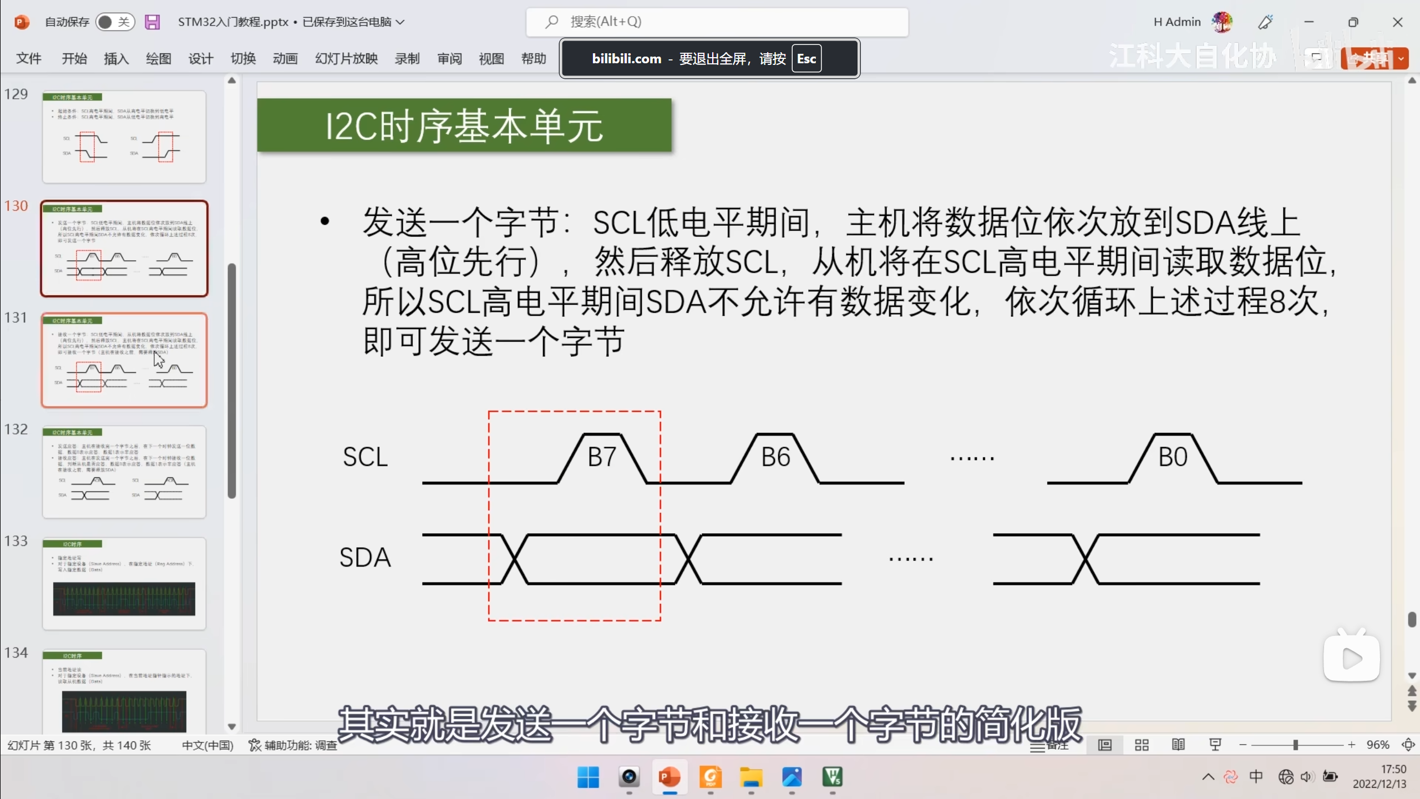Switch to Slide Sorter view

(x=1142, y=745)
